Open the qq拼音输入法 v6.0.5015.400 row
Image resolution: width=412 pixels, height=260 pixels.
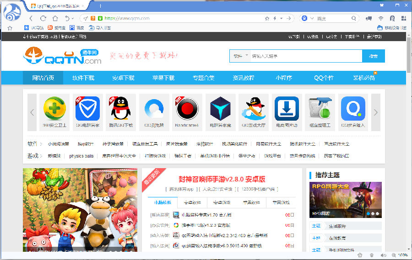point(222,246)
